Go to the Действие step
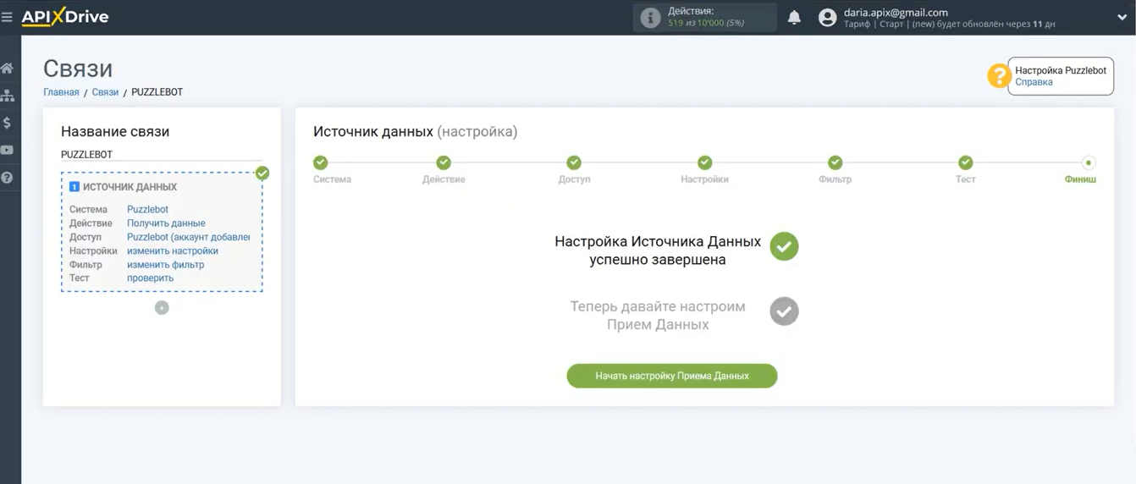The image size is (1136, 484). [x=444, y=162]
